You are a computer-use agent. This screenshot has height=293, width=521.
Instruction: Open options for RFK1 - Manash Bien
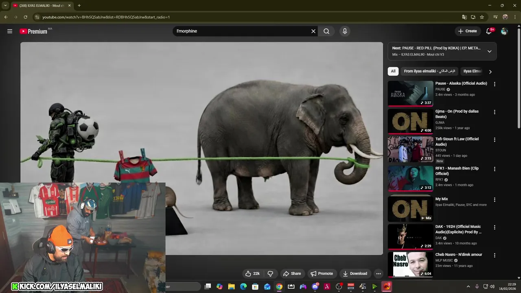coord(495,169)
